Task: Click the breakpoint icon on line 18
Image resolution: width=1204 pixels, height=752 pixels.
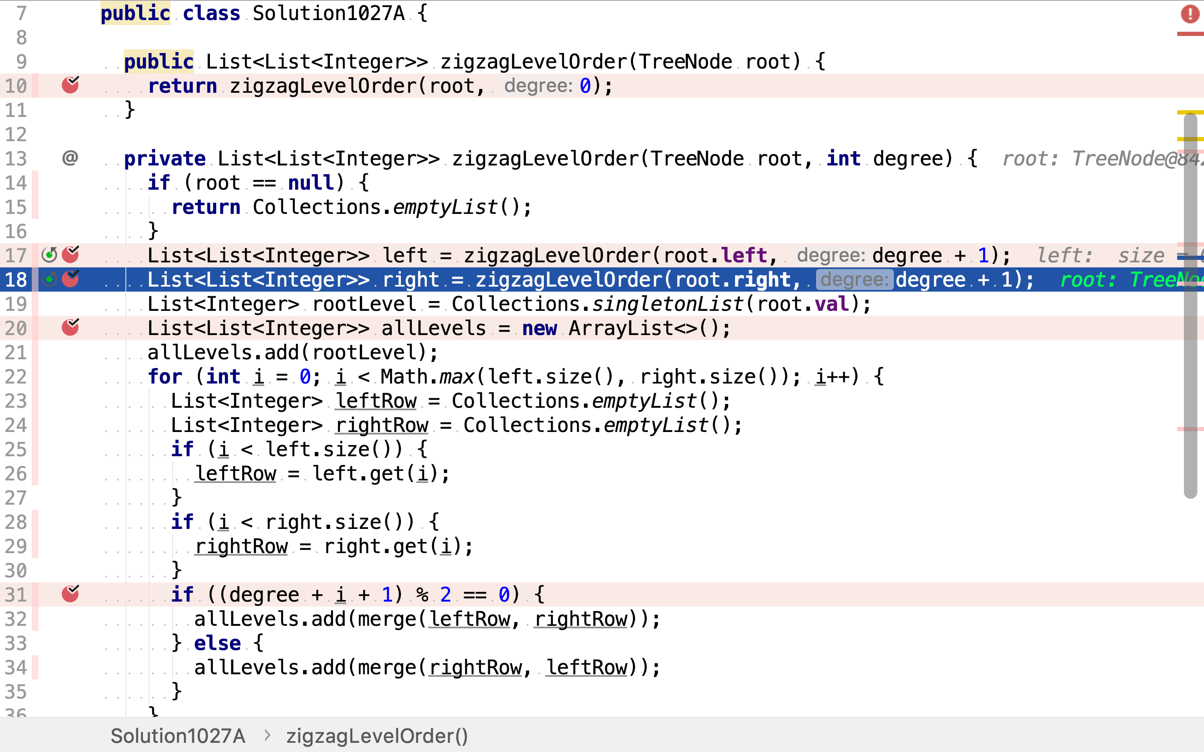Action: pos(70,279)
